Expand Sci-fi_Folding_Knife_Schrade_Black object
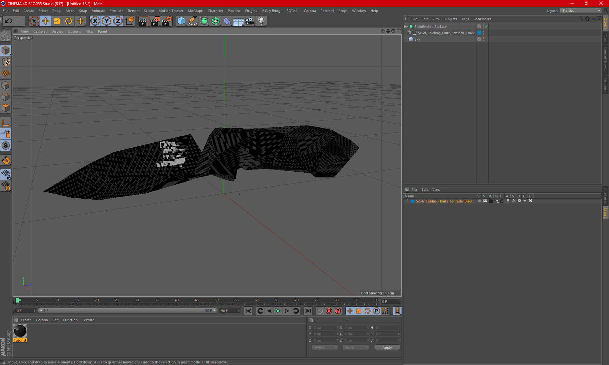The width and height of the screenshot is (609, 365). click(409, 33)
